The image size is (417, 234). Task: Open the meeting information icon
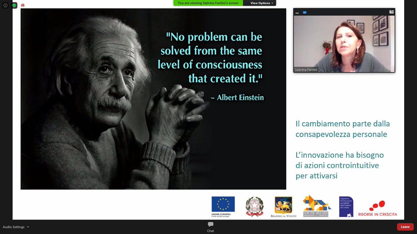[x=5, y=6]
